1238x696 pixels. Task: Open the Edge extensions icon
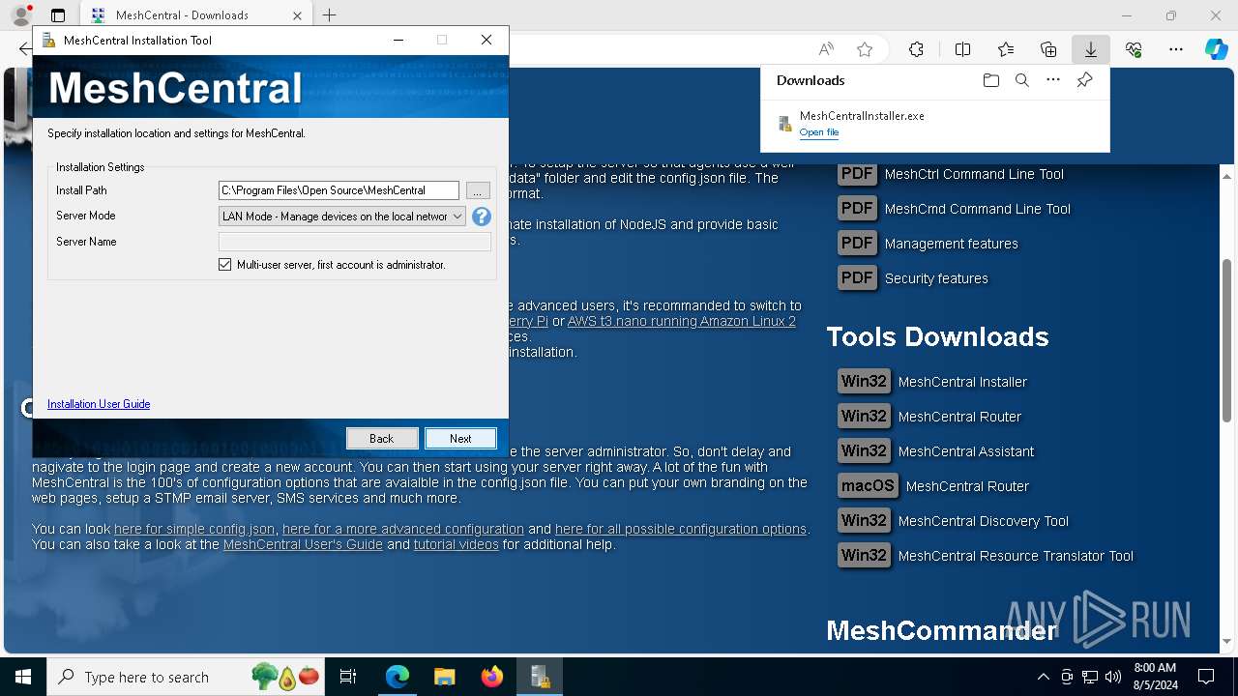pyautogui.click(x=916, y=49)
